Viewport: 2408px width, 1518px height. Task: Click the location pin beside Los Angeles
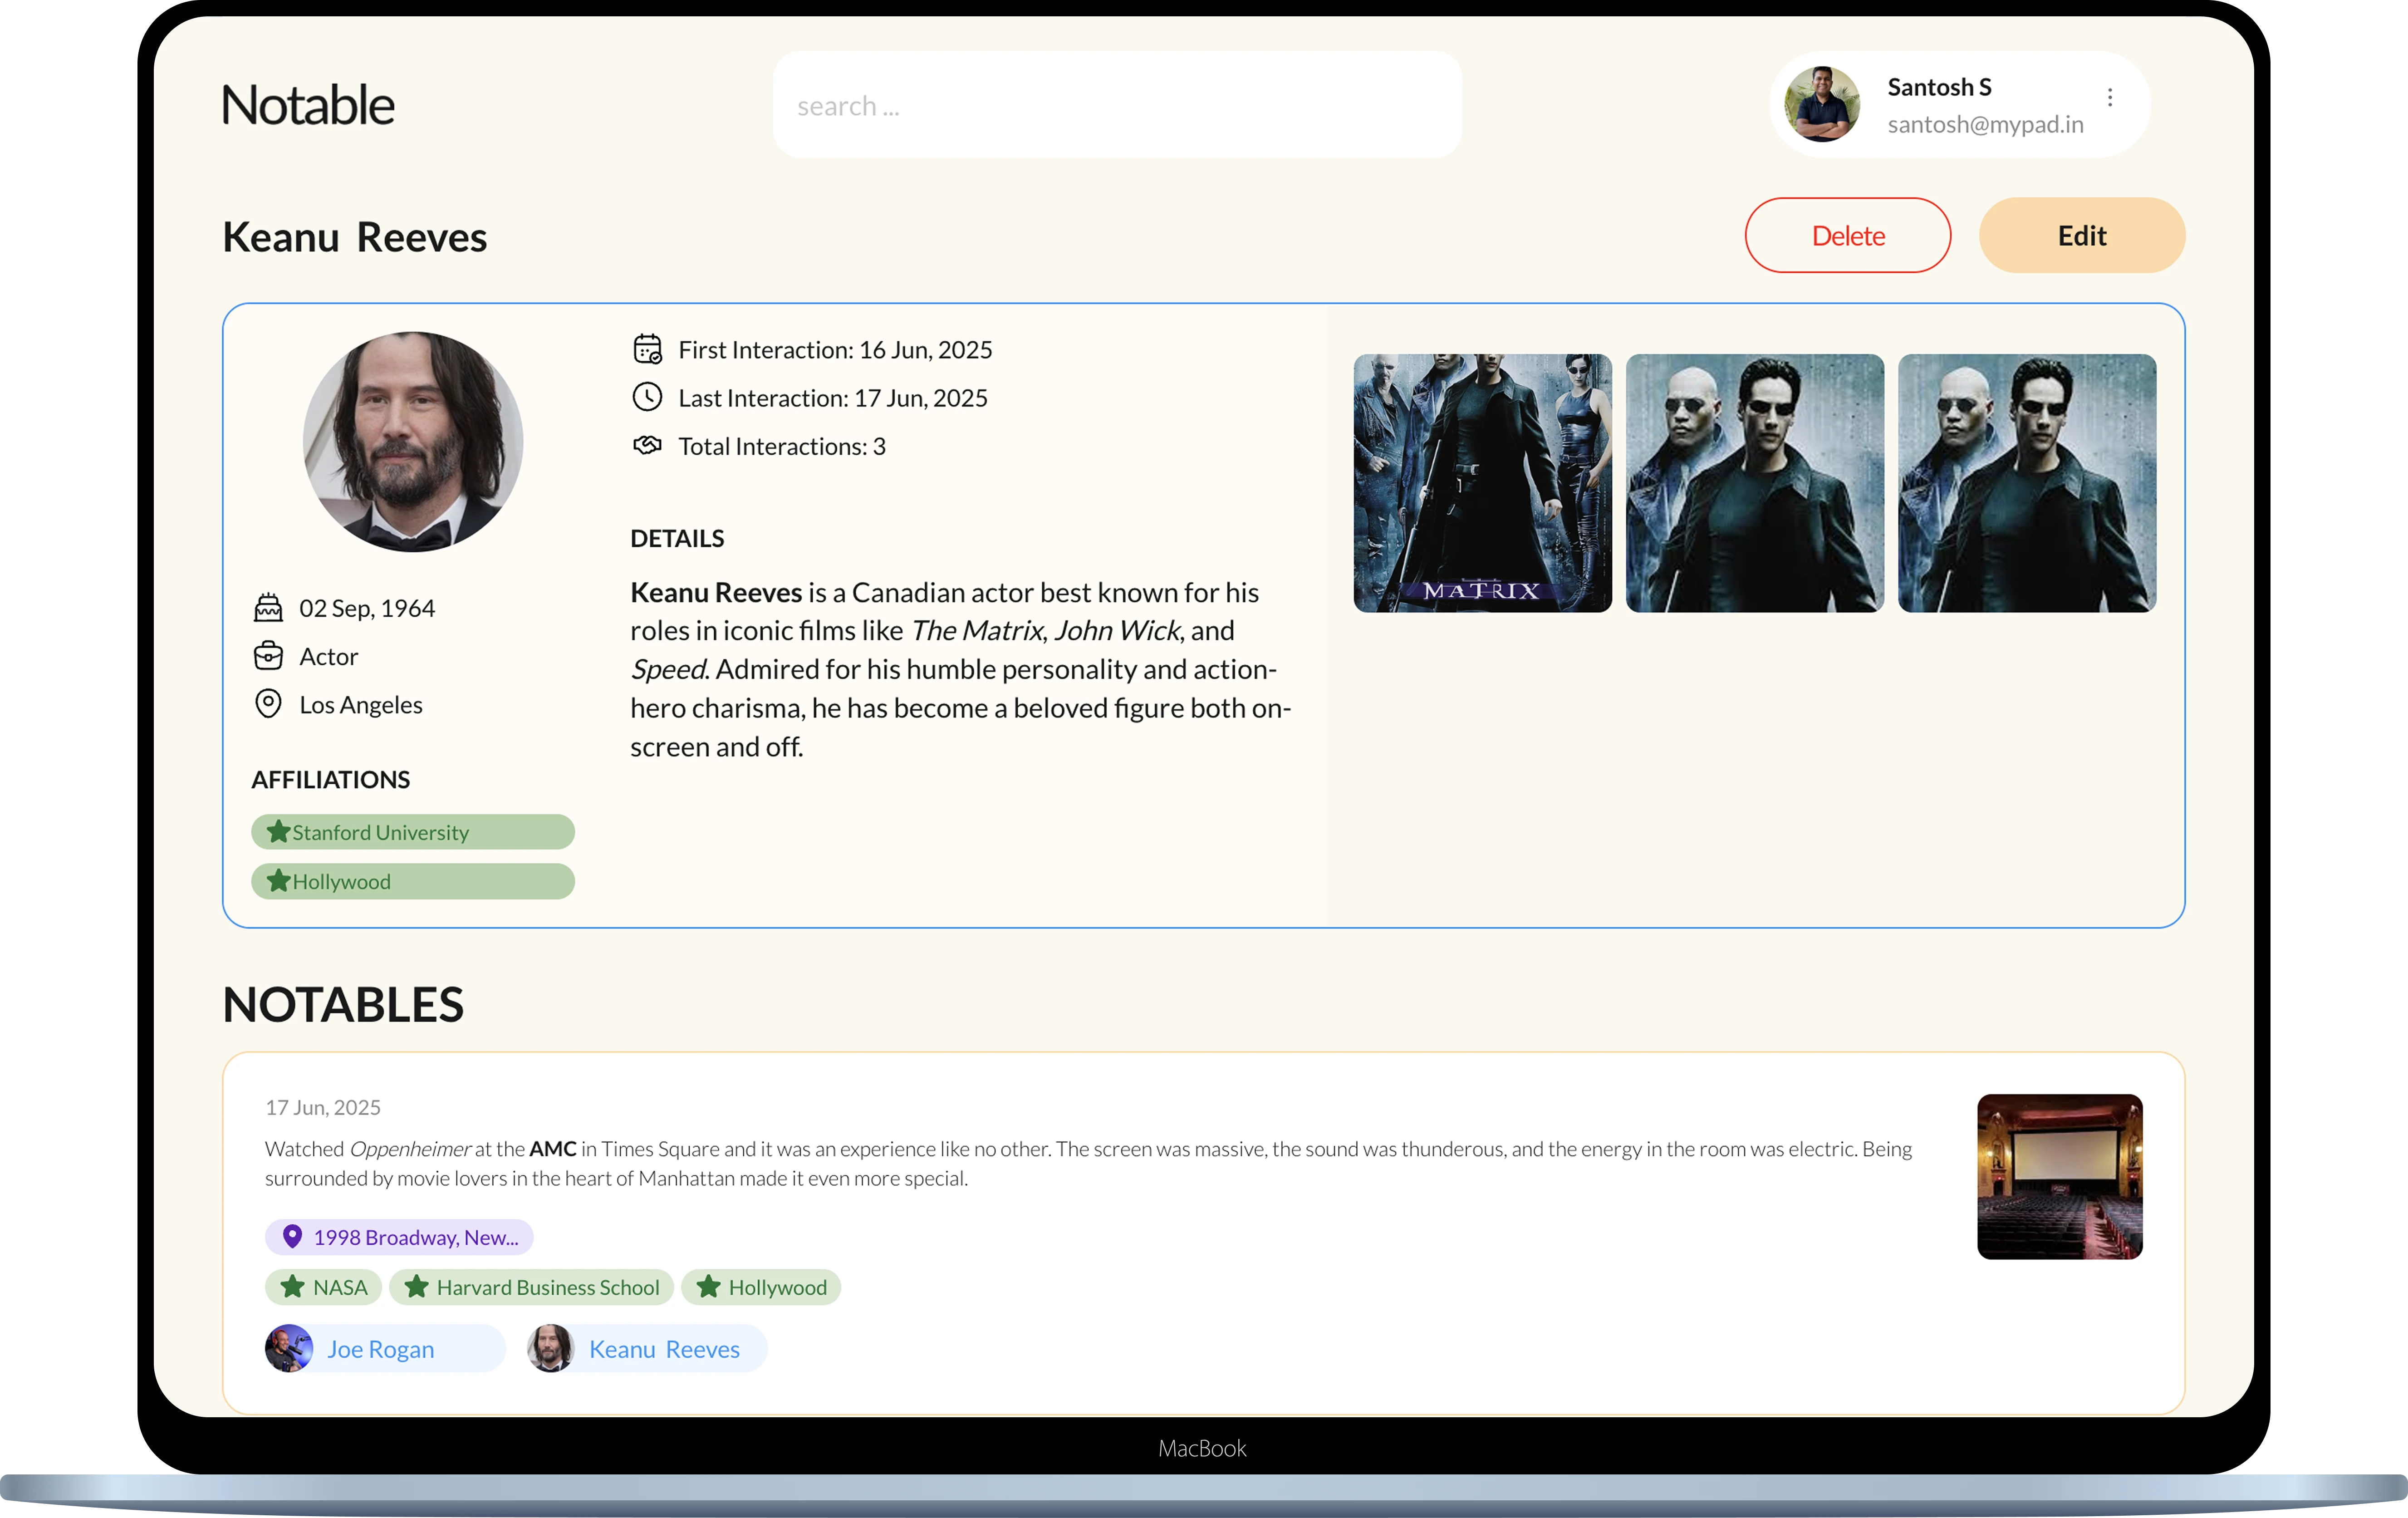point(268,703)
